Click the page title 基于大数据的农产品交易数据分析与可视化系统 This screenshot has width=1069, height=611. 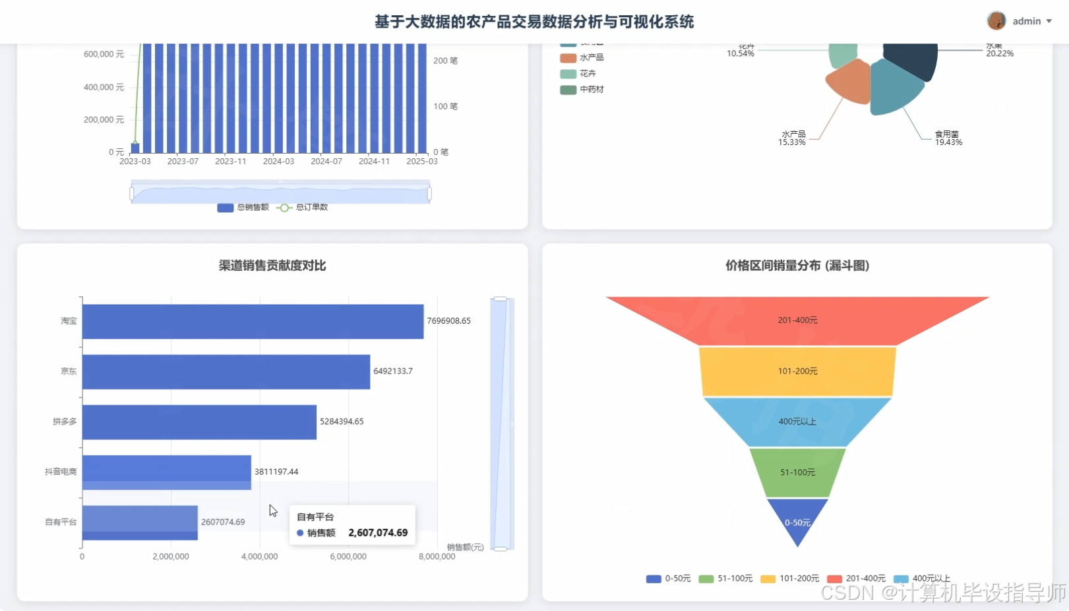(534, 22)
